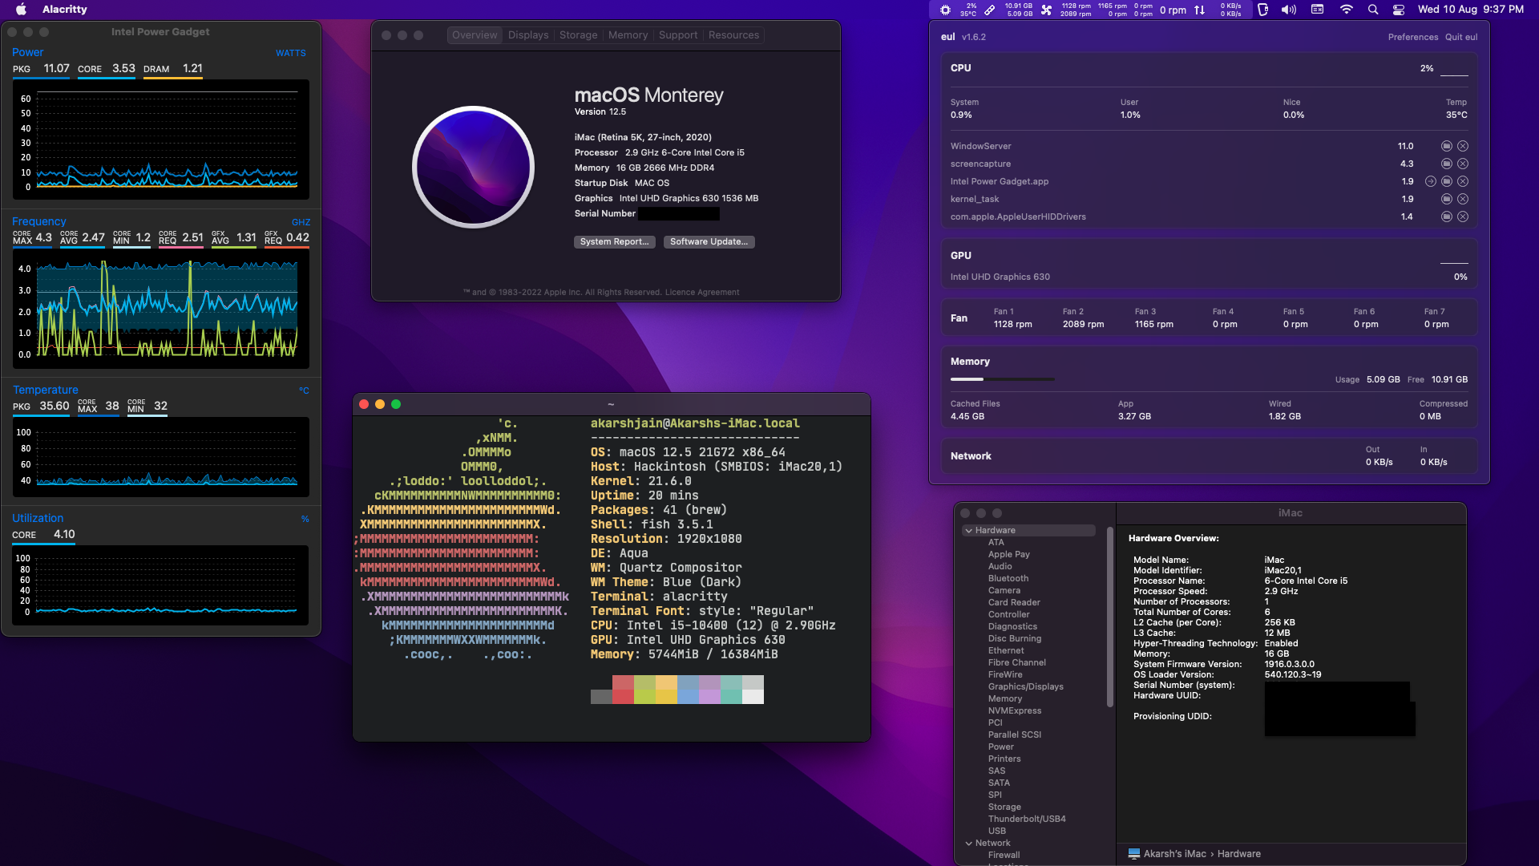Viewport: 1539px width, 866px height.
Task: Open the Memory tab in About This Mac
Action: pos(628,35)
